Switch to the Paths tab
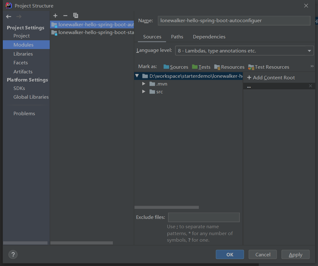 (177, 37)
